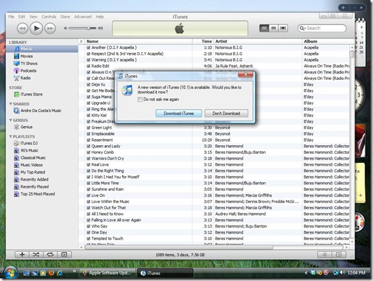Screen dimensions: 373x281
Task: Switch to Grid view
Action: 273,28
